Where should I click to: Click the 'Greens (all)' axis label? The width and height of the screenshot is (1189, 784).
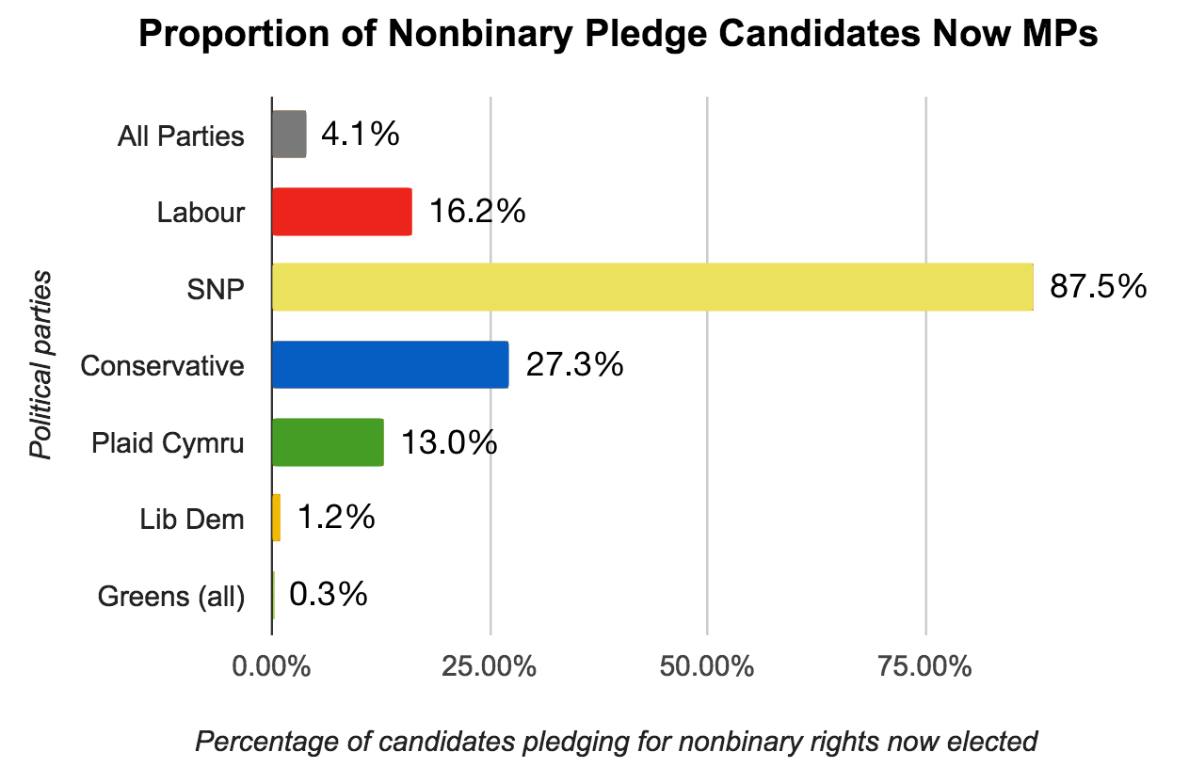pos(171,597)
